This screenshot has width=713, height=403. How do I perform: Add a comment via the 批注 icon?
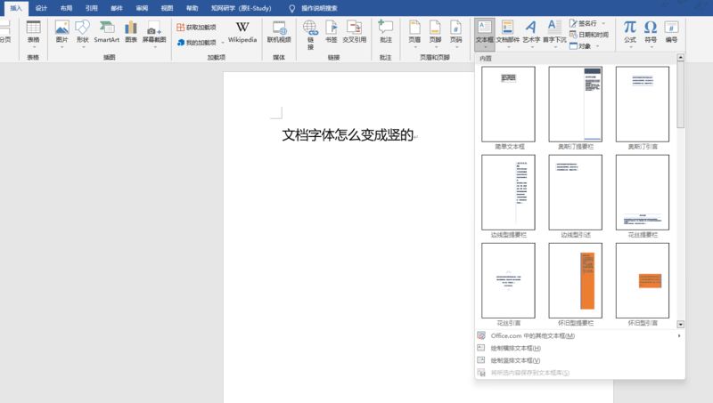[385, 32]
